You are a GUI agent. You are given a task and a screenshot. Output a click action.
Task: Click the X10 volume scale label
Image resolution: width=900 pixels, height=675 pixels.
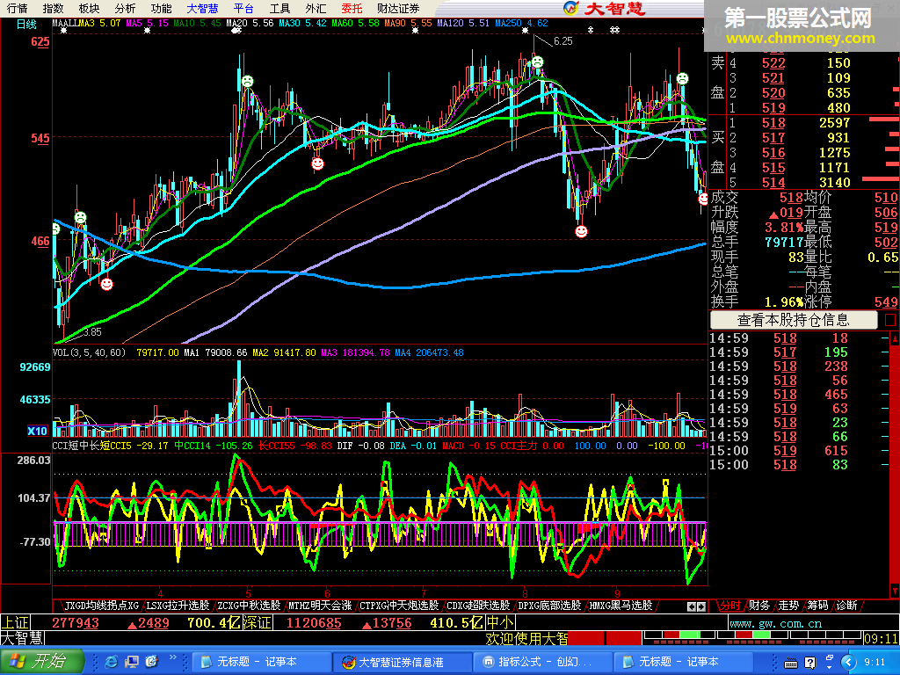click(37, 431)
